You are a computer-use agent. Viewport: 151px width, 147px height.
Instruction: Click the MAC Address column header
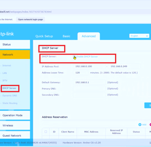91,132
